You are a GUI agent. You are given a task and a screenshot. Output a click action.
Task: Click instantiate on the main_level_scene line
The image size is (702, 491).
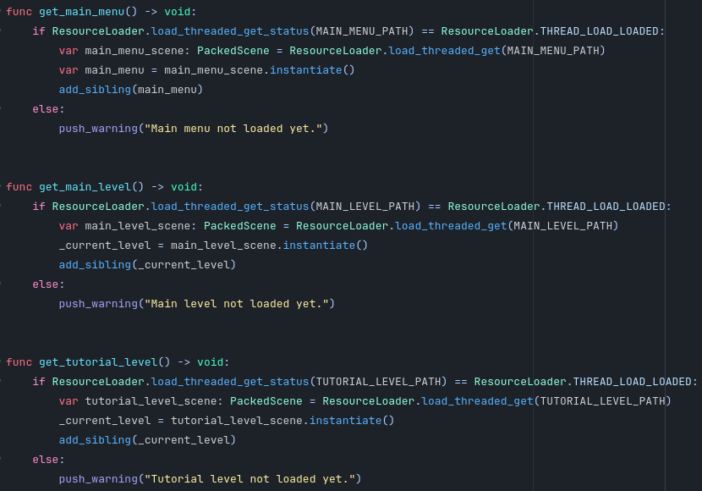pos(319,245)
